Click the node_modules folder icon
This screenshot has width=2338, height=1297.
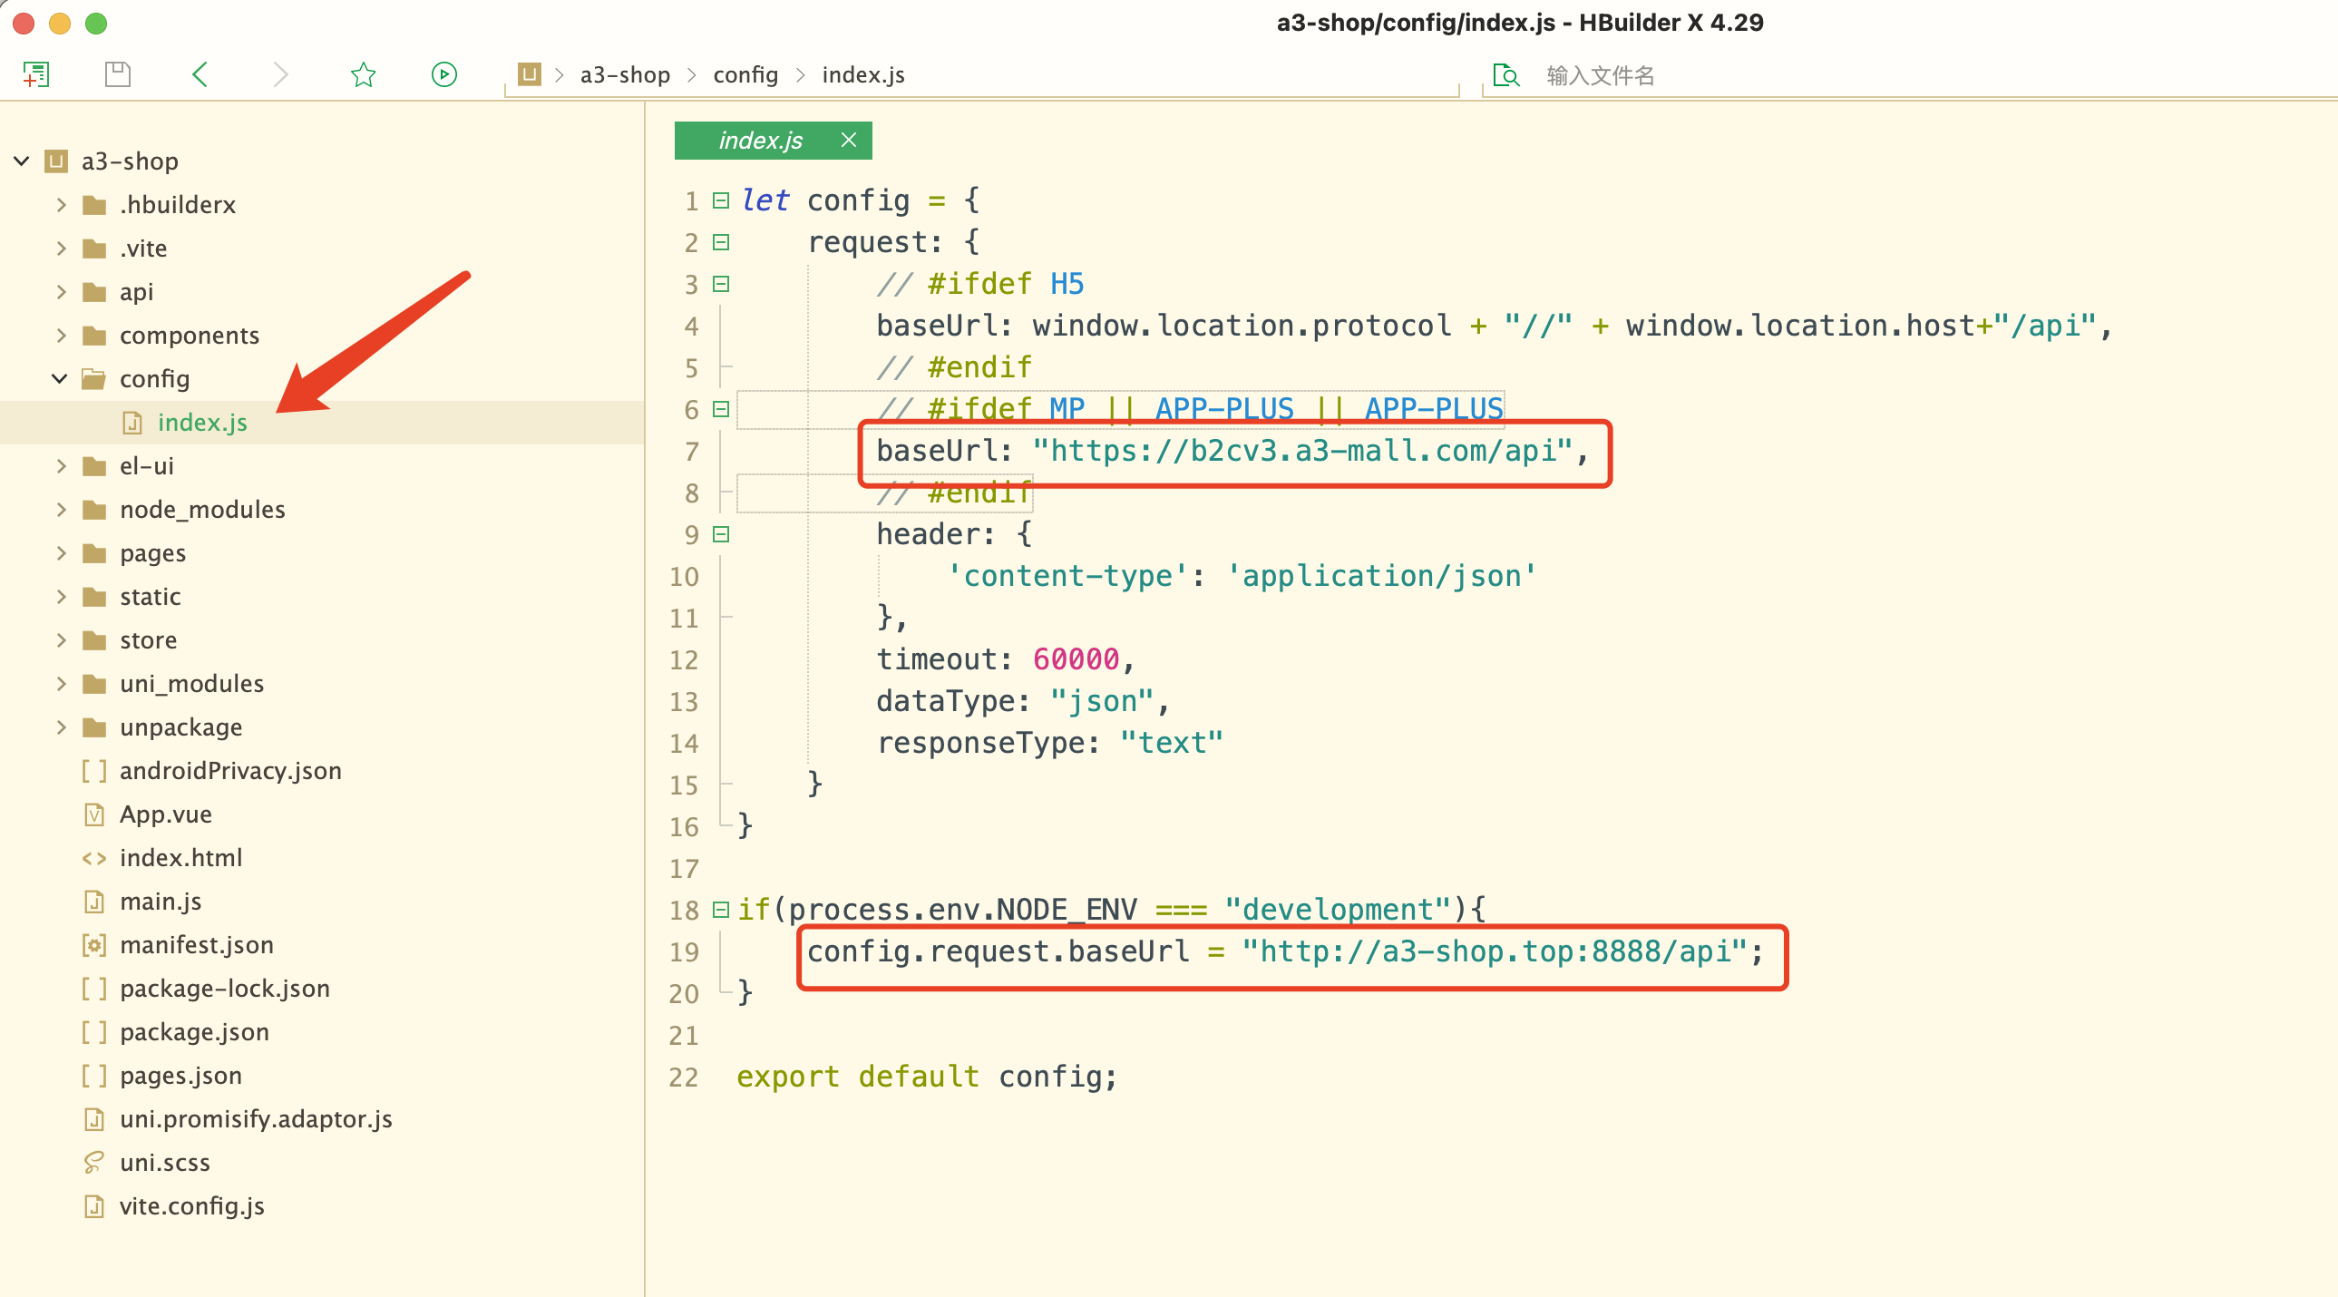pos(94,510)
